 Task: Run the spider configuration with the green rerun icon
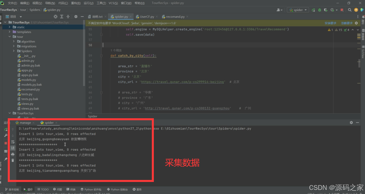pyautogui.click(x=313, y=10)
